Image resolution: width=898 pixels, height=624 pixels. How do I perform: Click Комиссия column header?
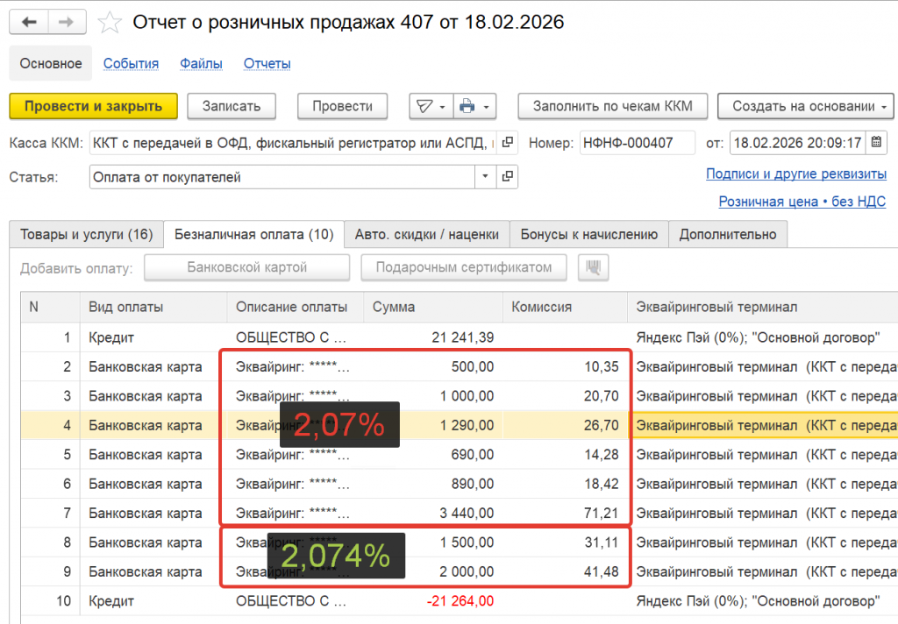[x=566, y=307]
